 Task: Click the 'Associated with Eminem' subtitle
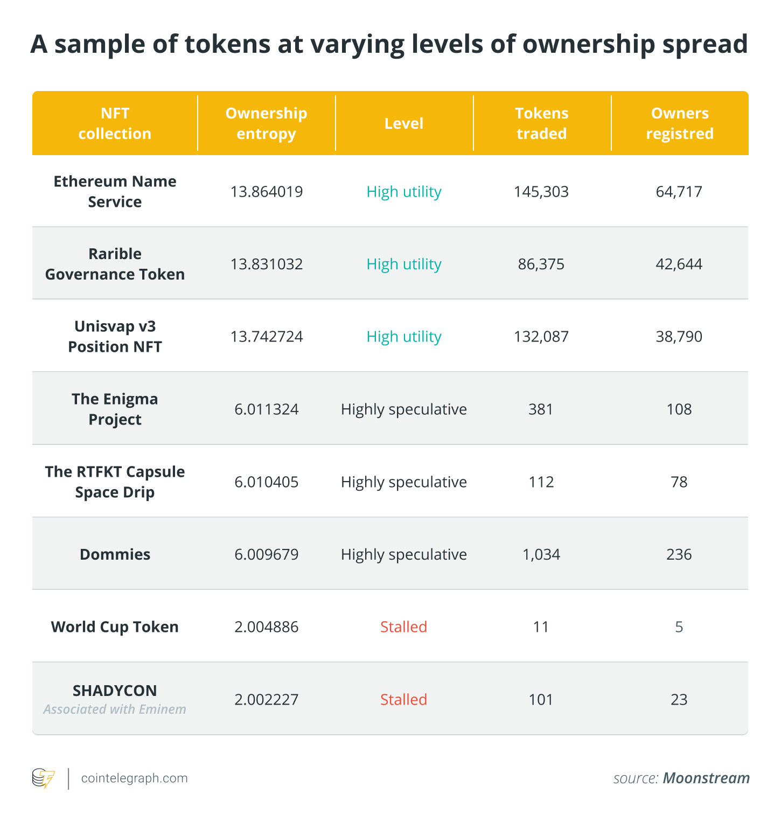coord(115,709)
